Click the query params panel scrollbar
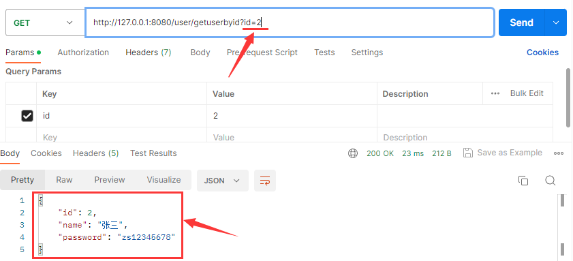The height and width of the screenshot is (261, 573). tap(568, 97)
